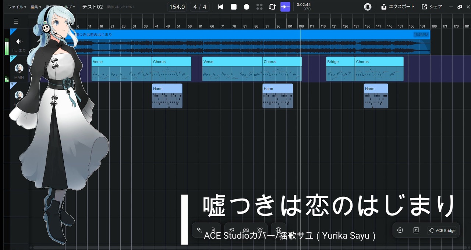The width and height of the screenshot is (471, 250).
Task: Select the first Verse clip
Action: 121,69
